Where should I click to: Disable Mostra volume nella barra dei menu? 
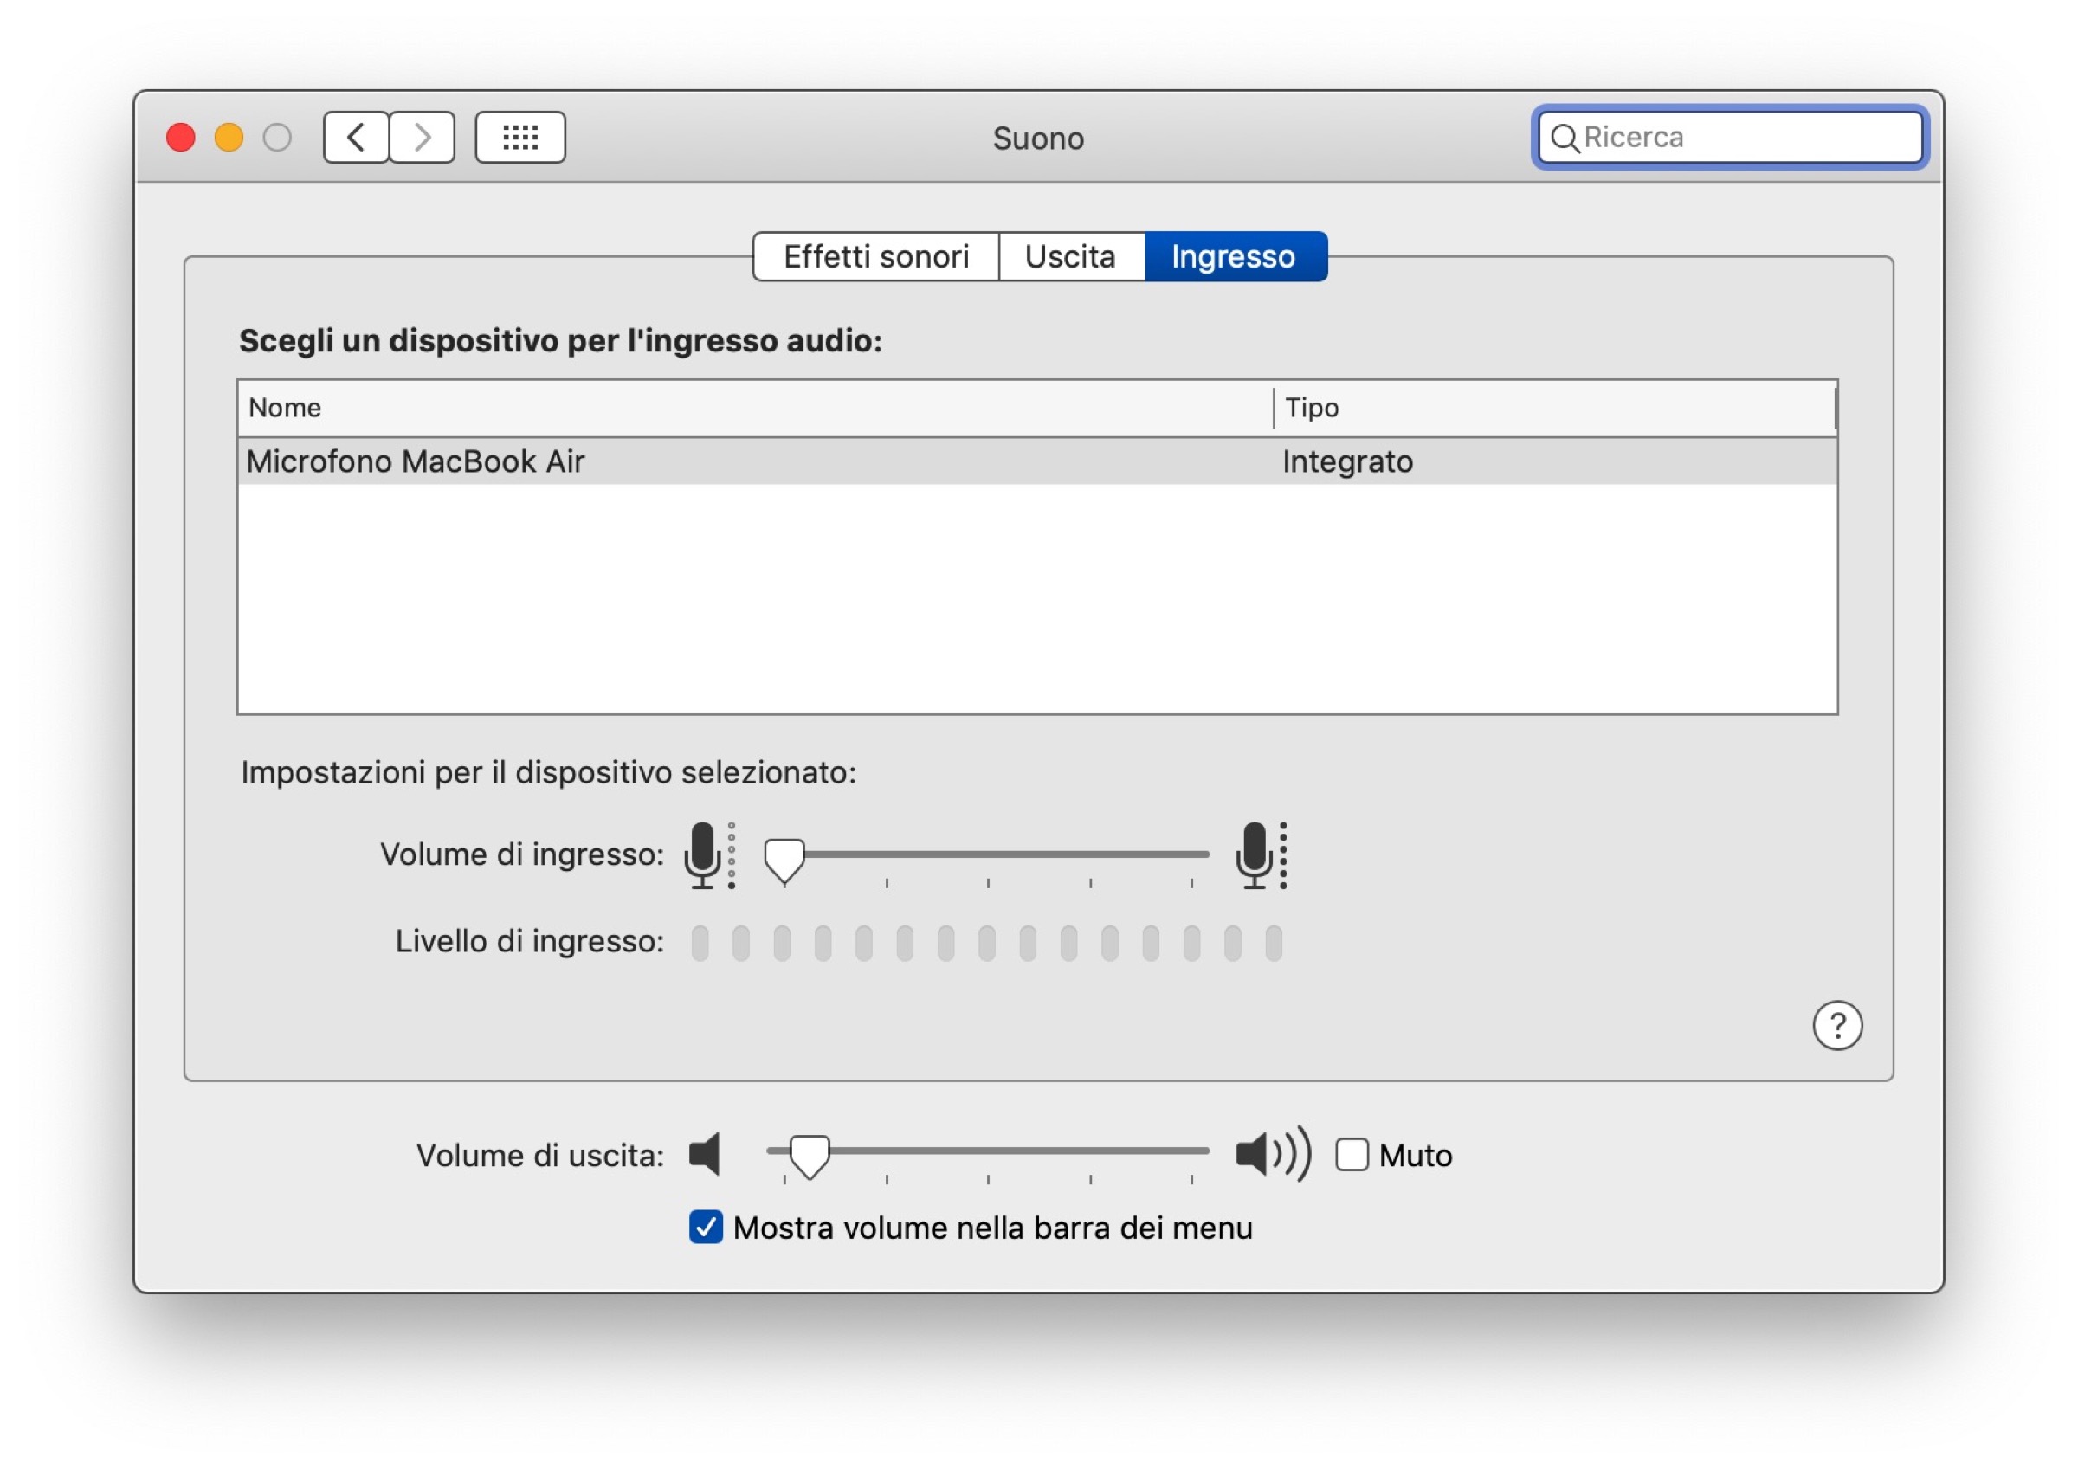[705, 1228]
